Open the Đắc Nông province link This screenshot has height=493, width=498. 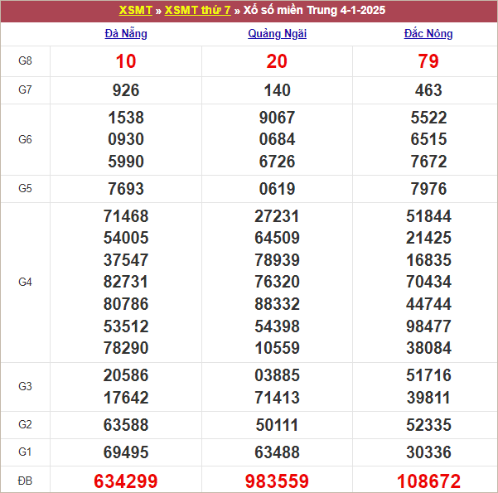click(428, 34)
